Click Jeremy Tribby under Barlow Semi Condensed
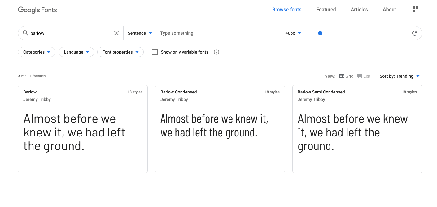Viewport: 437px width, 207px height. (311, 99)
